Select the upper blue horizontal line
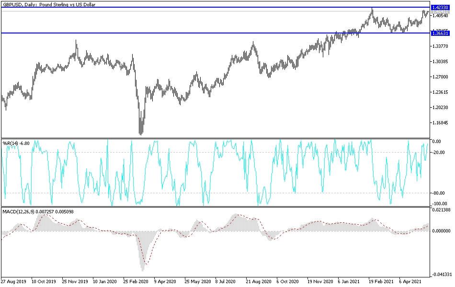The width and height of the screenshot is (455, 287). pos(216,7)
